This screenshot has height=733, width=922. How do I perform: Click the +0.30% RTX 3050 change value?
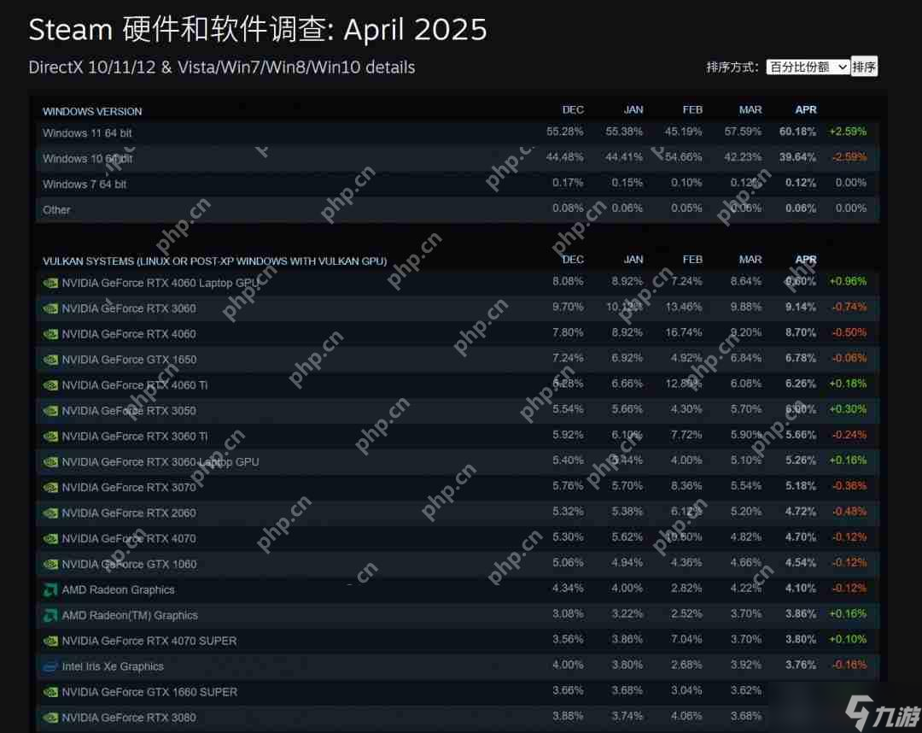[848, 409]
